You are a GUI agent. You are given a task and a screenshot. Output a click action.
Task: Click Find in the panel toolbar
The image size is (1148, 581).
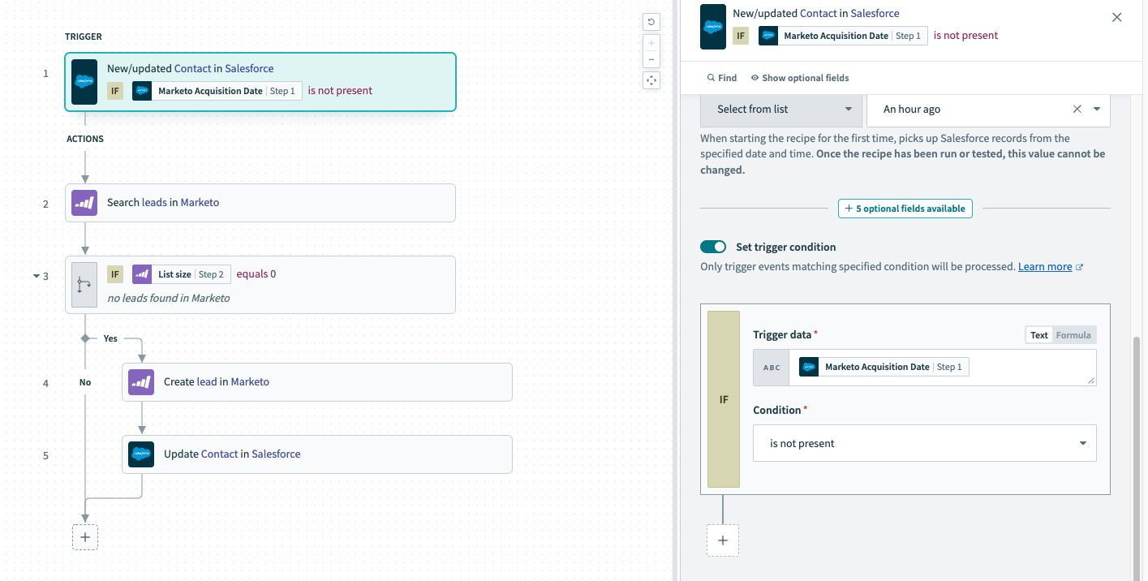pyautogui.click(x=721, y=78)
